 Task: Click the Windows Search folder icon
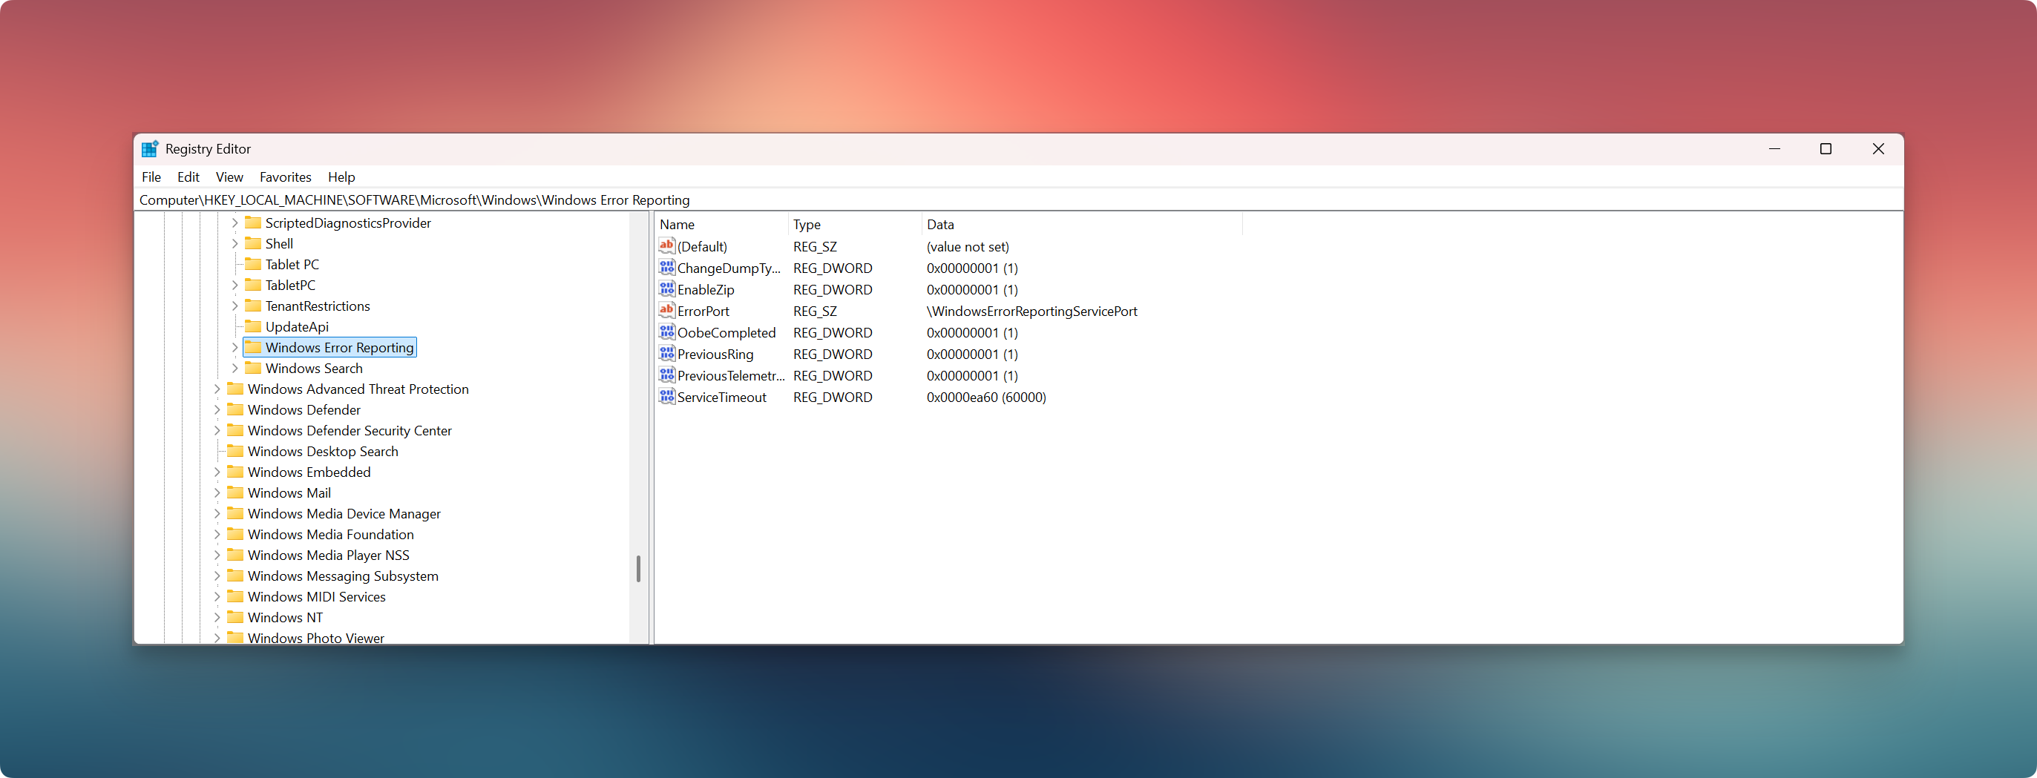(x=253, y=368)
